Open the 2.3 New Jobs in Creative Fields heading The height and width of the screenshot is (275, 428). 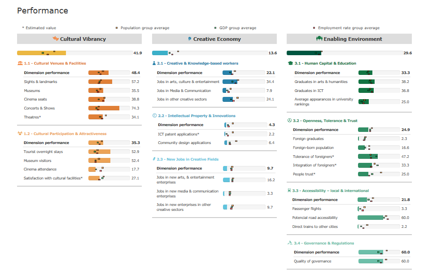pyautogui.click(x=188, y=159)
